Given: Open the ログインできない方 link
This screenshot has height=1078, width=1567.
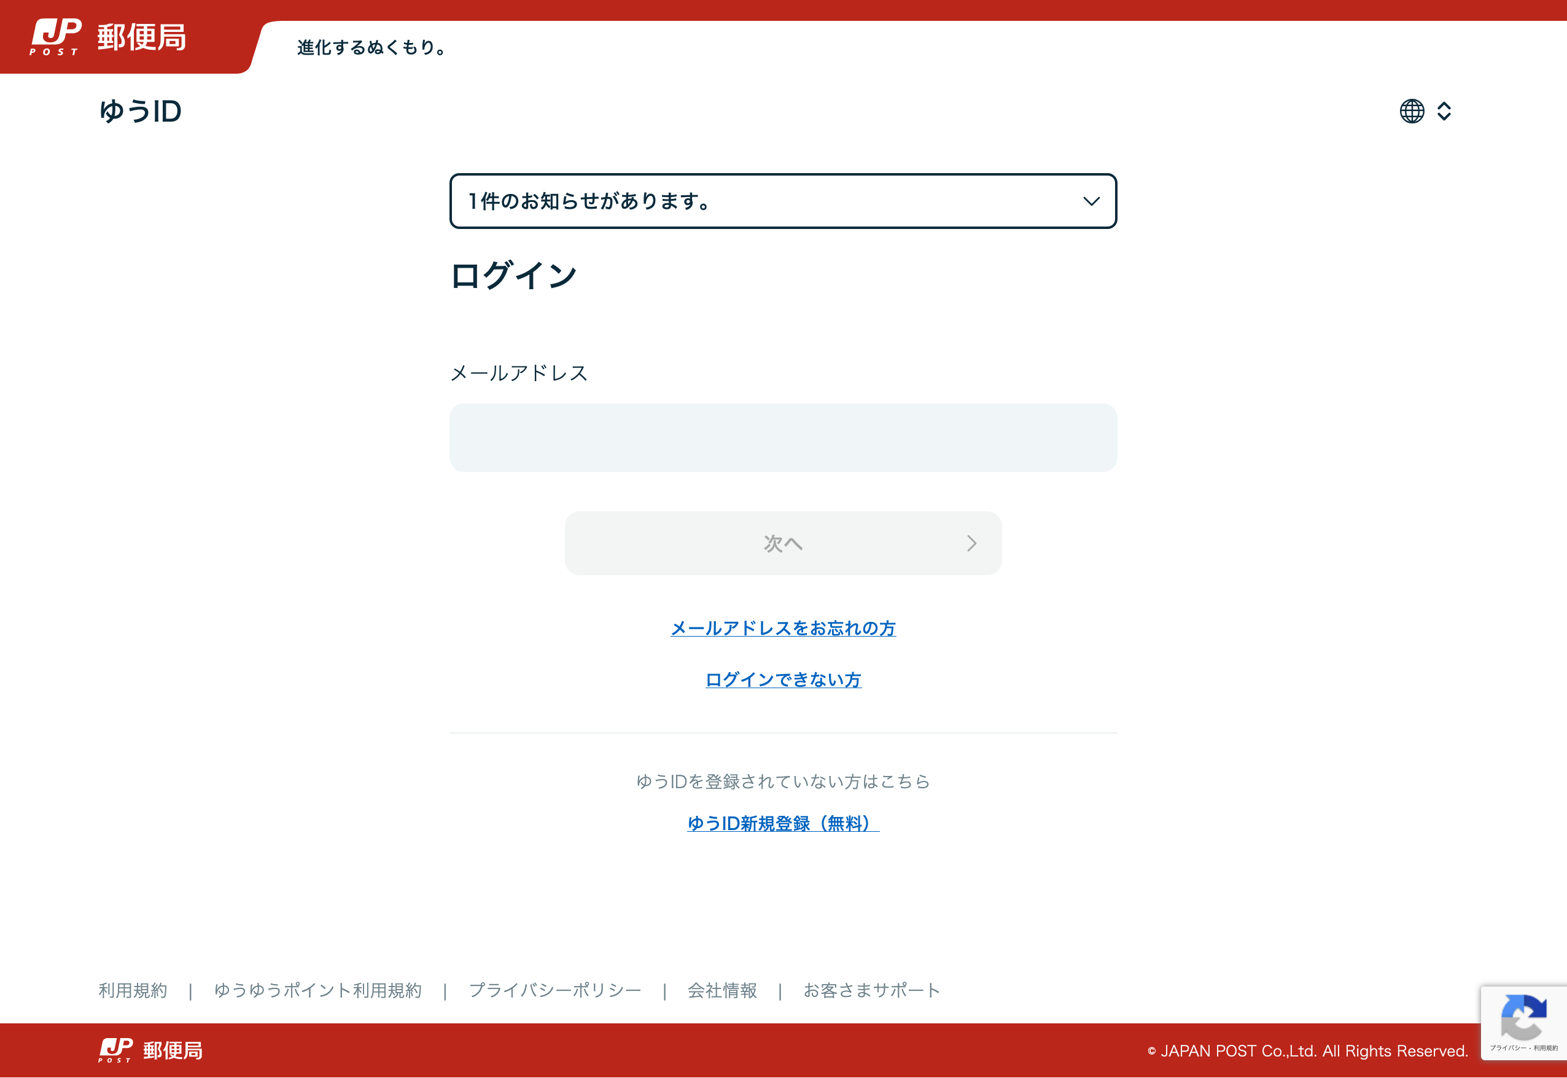Looking at the screenshot, I should click(x=783, y=680).
